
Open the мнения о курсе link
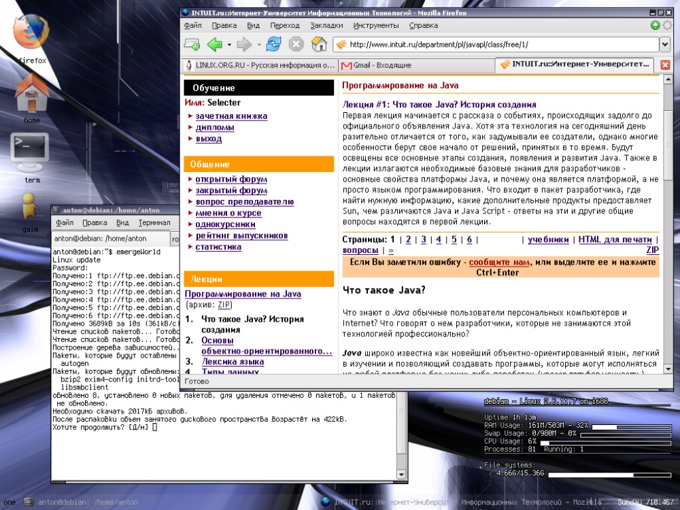[x=228, y=212]
